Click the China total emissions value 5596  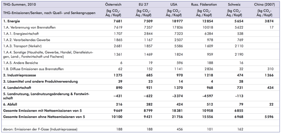pyautogui.click(x=267, y=117)
